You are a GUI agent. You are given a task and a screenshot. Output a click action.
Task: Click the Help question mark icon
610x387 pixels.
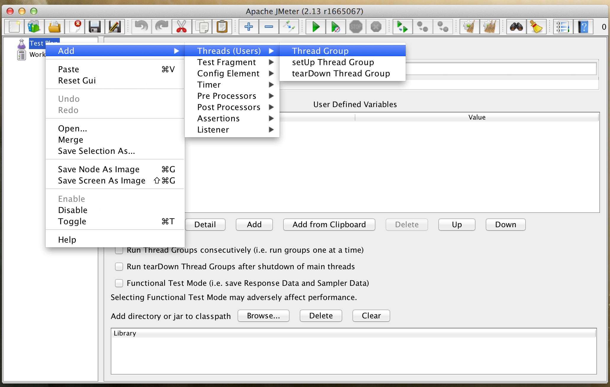pos(583,27)
